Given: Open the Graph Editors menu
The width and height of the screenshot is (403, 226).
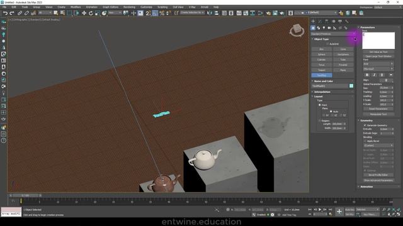Looking at the screenshot, I should pos(111,7).
